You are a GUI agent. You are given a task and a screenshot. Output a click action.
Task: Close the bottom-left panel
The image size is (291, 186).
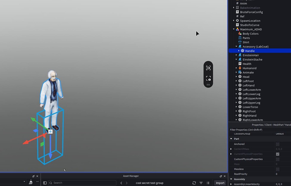pos(37,176)
